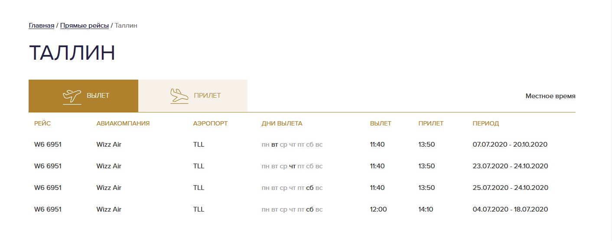The width and height of the screenshot is (612, 241).
Task: Click departure time 12:00 in last row
Action: click(378, 209)
